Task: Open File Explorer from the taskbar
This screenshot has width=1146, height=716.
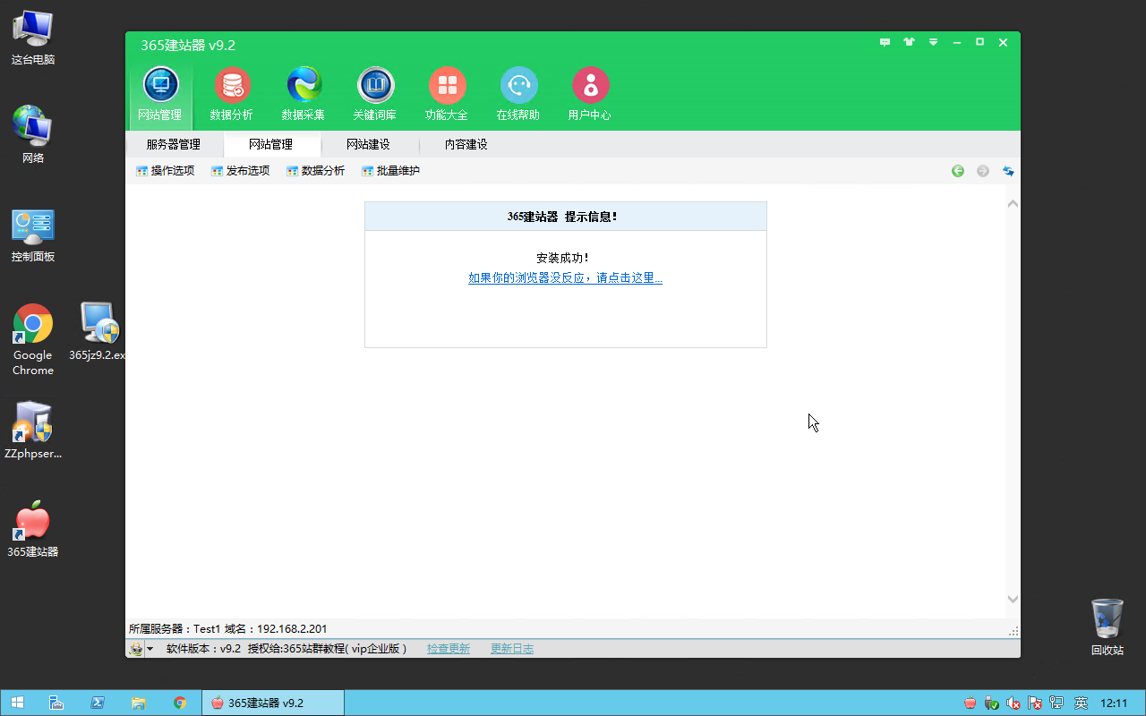Action: (139, 703)
